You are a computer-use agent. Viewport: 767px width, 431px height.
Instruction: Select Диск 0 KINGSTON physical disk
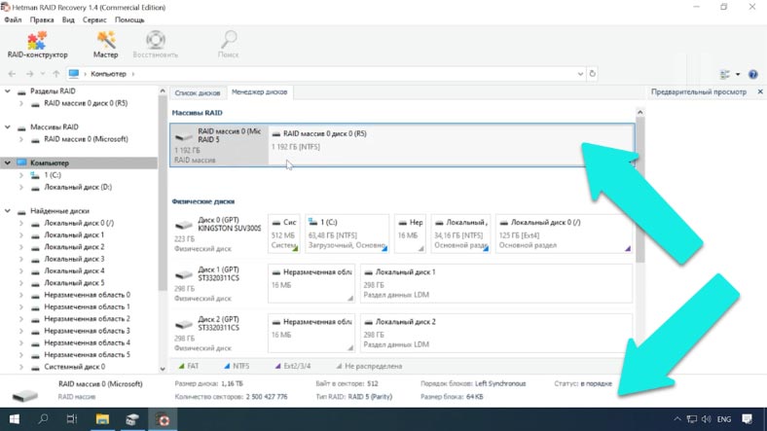tap(218, 233)
